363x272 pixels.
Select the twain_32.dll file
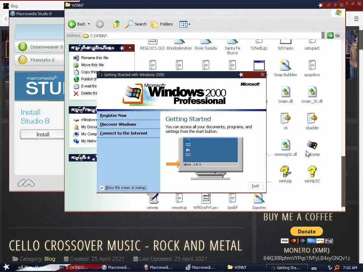pos(312,95)
